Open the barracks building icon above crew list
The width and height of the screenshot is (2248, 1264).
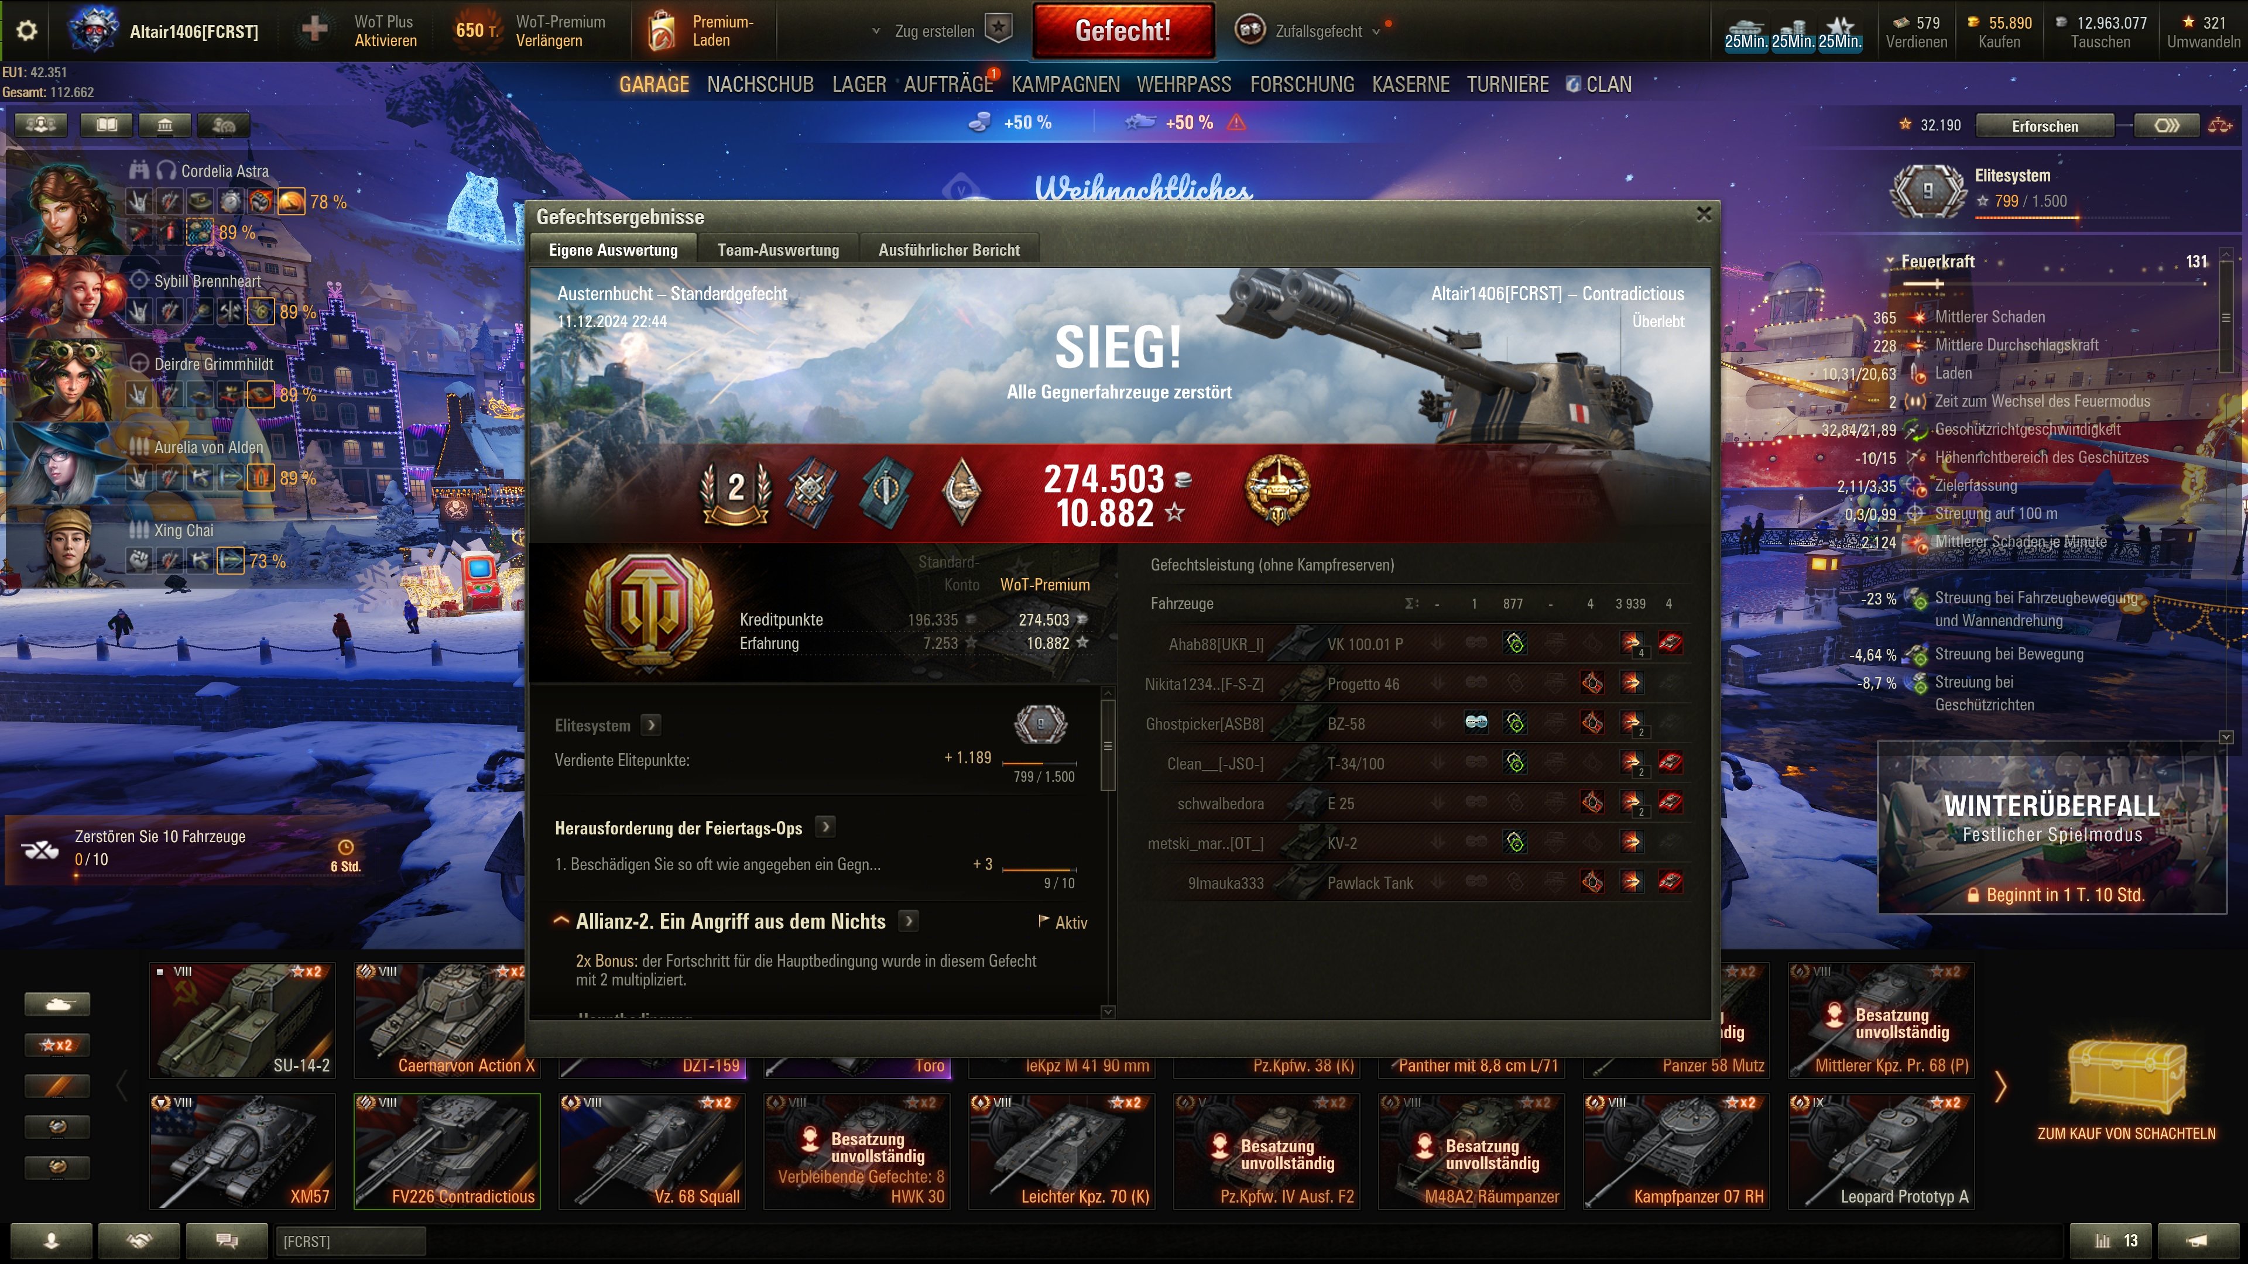click(x=165, y=126)
